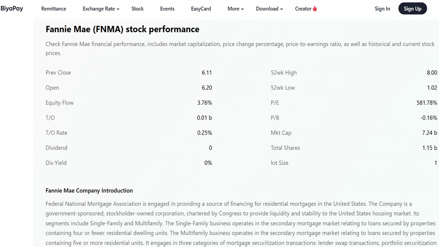439x247 pixels.
Task: Open the More dropdown menu
Action: click(x=234, y=9)
